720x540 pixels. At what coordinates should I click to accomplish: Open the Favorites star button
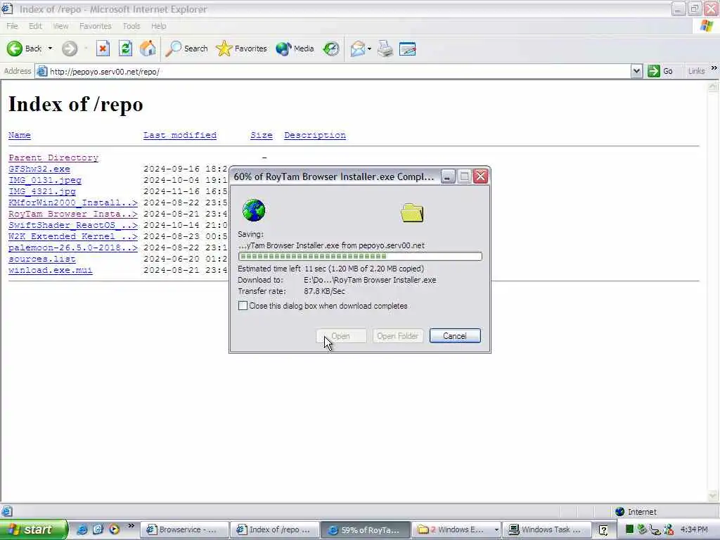pyautogui.click(x=242, y=49)
